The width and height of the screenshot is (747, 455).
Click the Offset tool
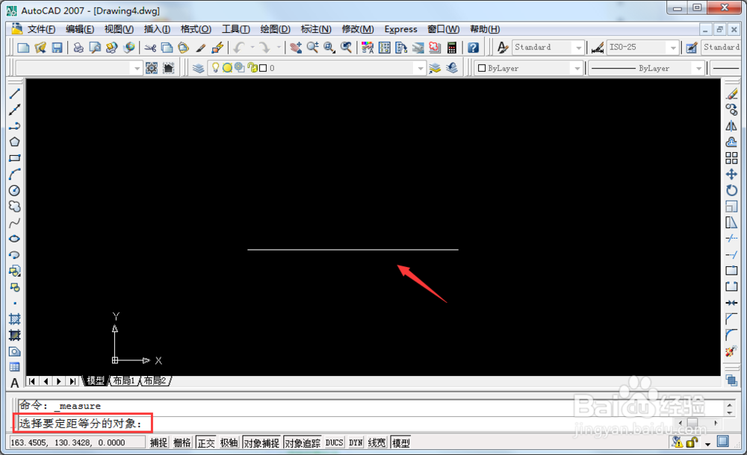point(731,142)
